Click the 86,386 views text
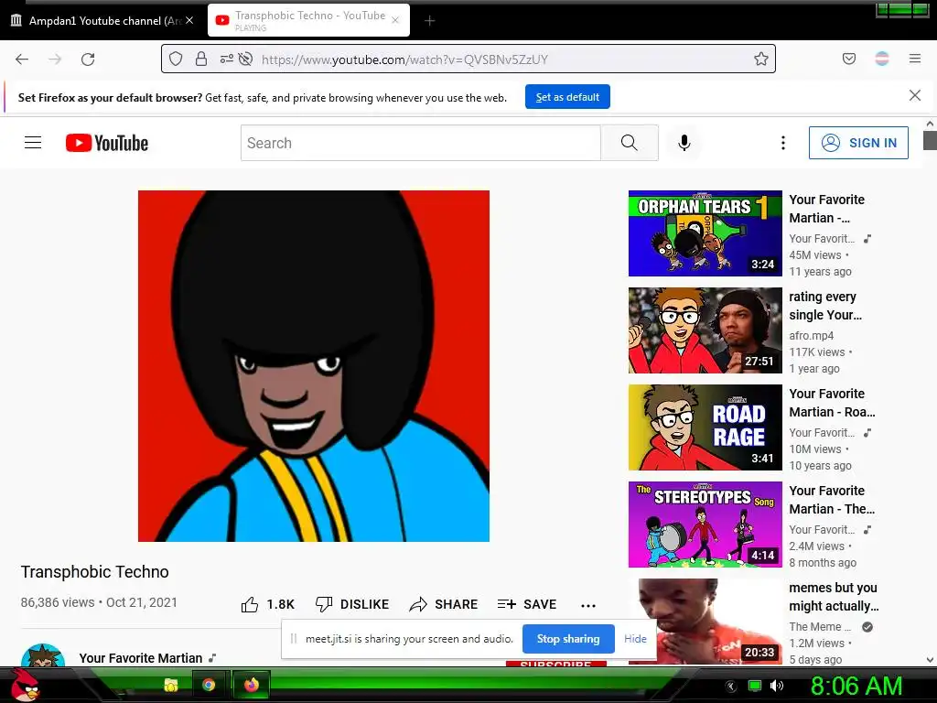This screenshot has height=703, width=937. (x=58, y=602)
